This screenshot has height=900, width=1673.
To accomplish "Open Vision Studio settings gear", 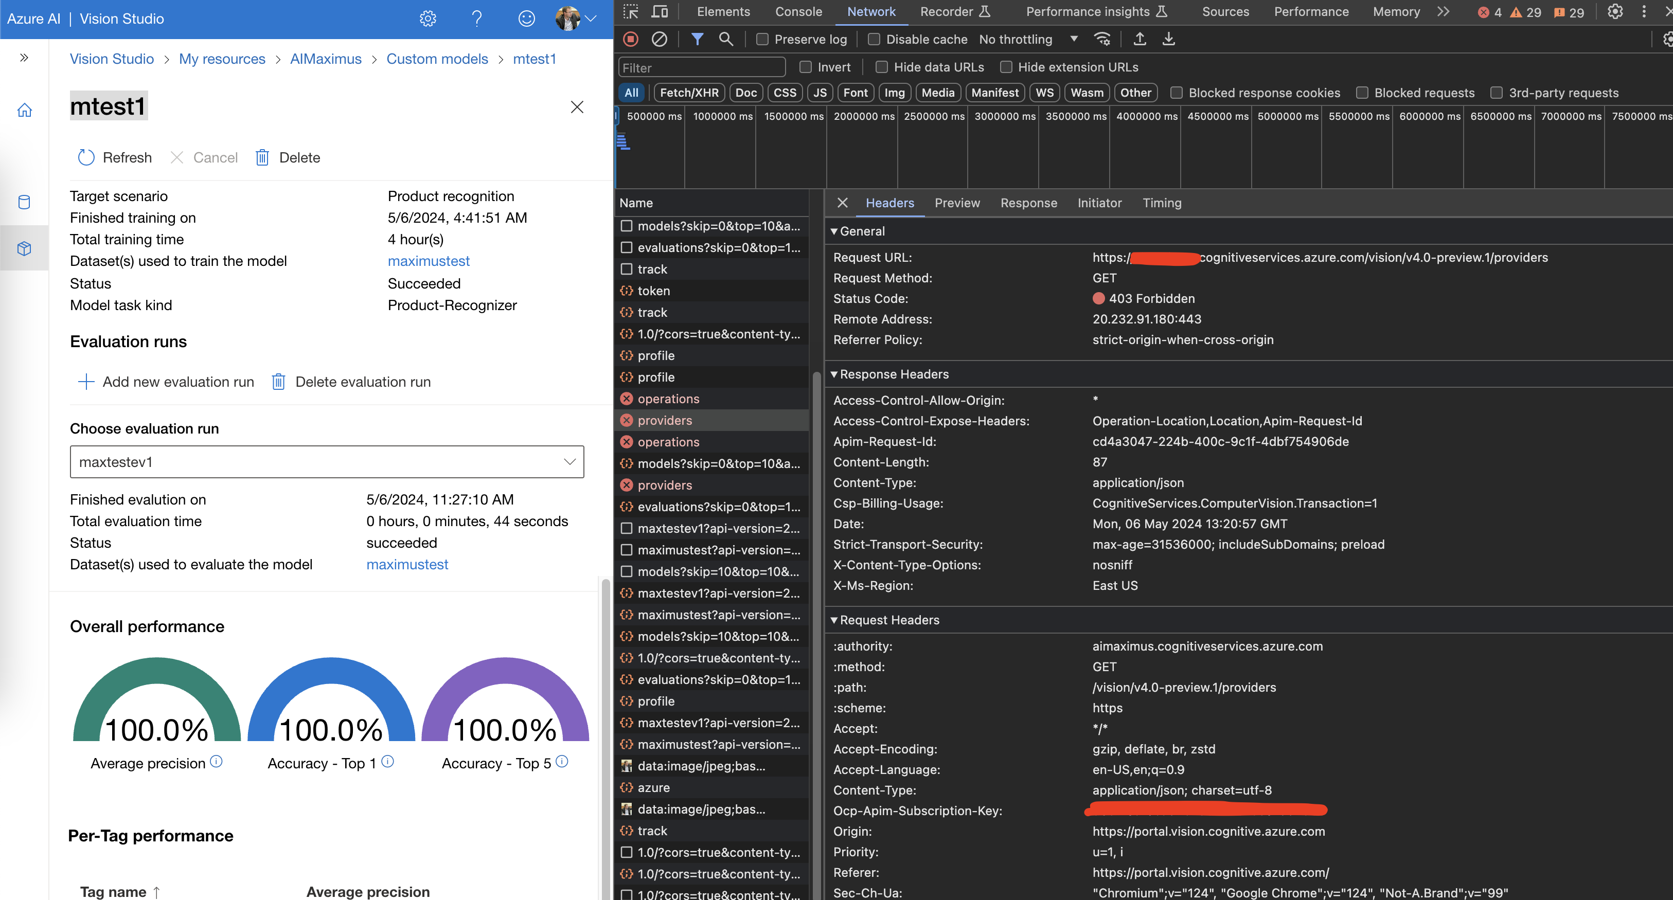I will pos(428,19).
